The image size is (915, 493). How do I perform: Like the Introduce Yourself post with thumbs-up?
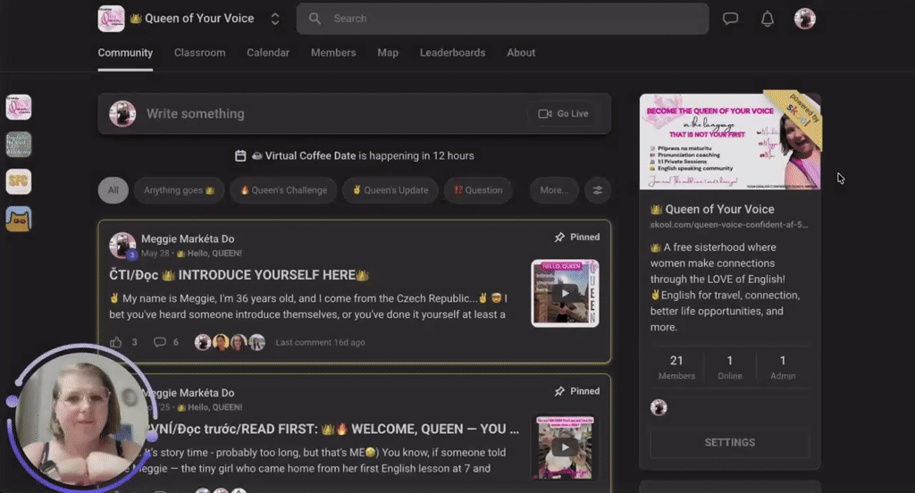(116, 342)
